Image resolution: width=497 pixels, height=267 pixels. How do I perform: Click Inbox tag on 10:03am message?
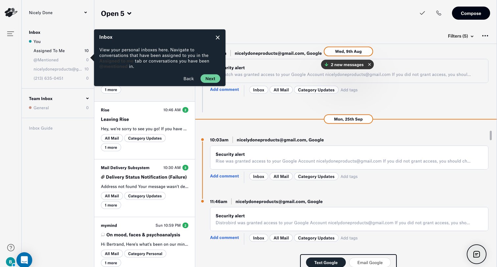[x=259, y=176]
